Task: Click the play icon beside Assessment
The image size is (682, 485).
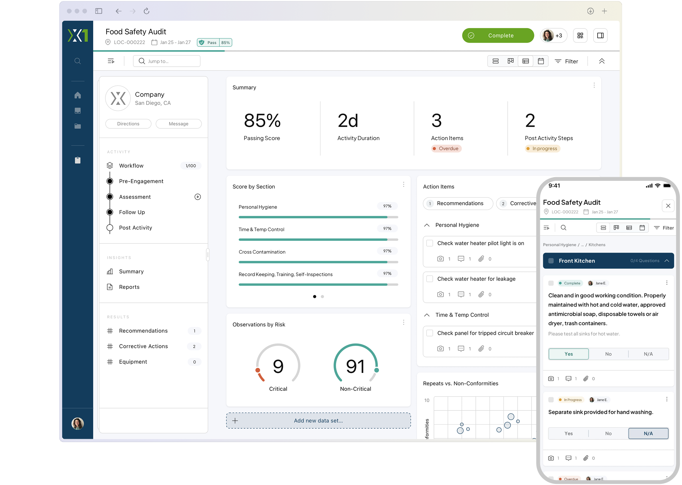Action: pos(198,197)
